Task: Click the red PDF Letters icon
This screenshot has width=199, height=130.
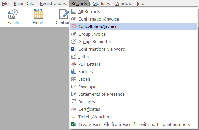Action: pos(74,64)
